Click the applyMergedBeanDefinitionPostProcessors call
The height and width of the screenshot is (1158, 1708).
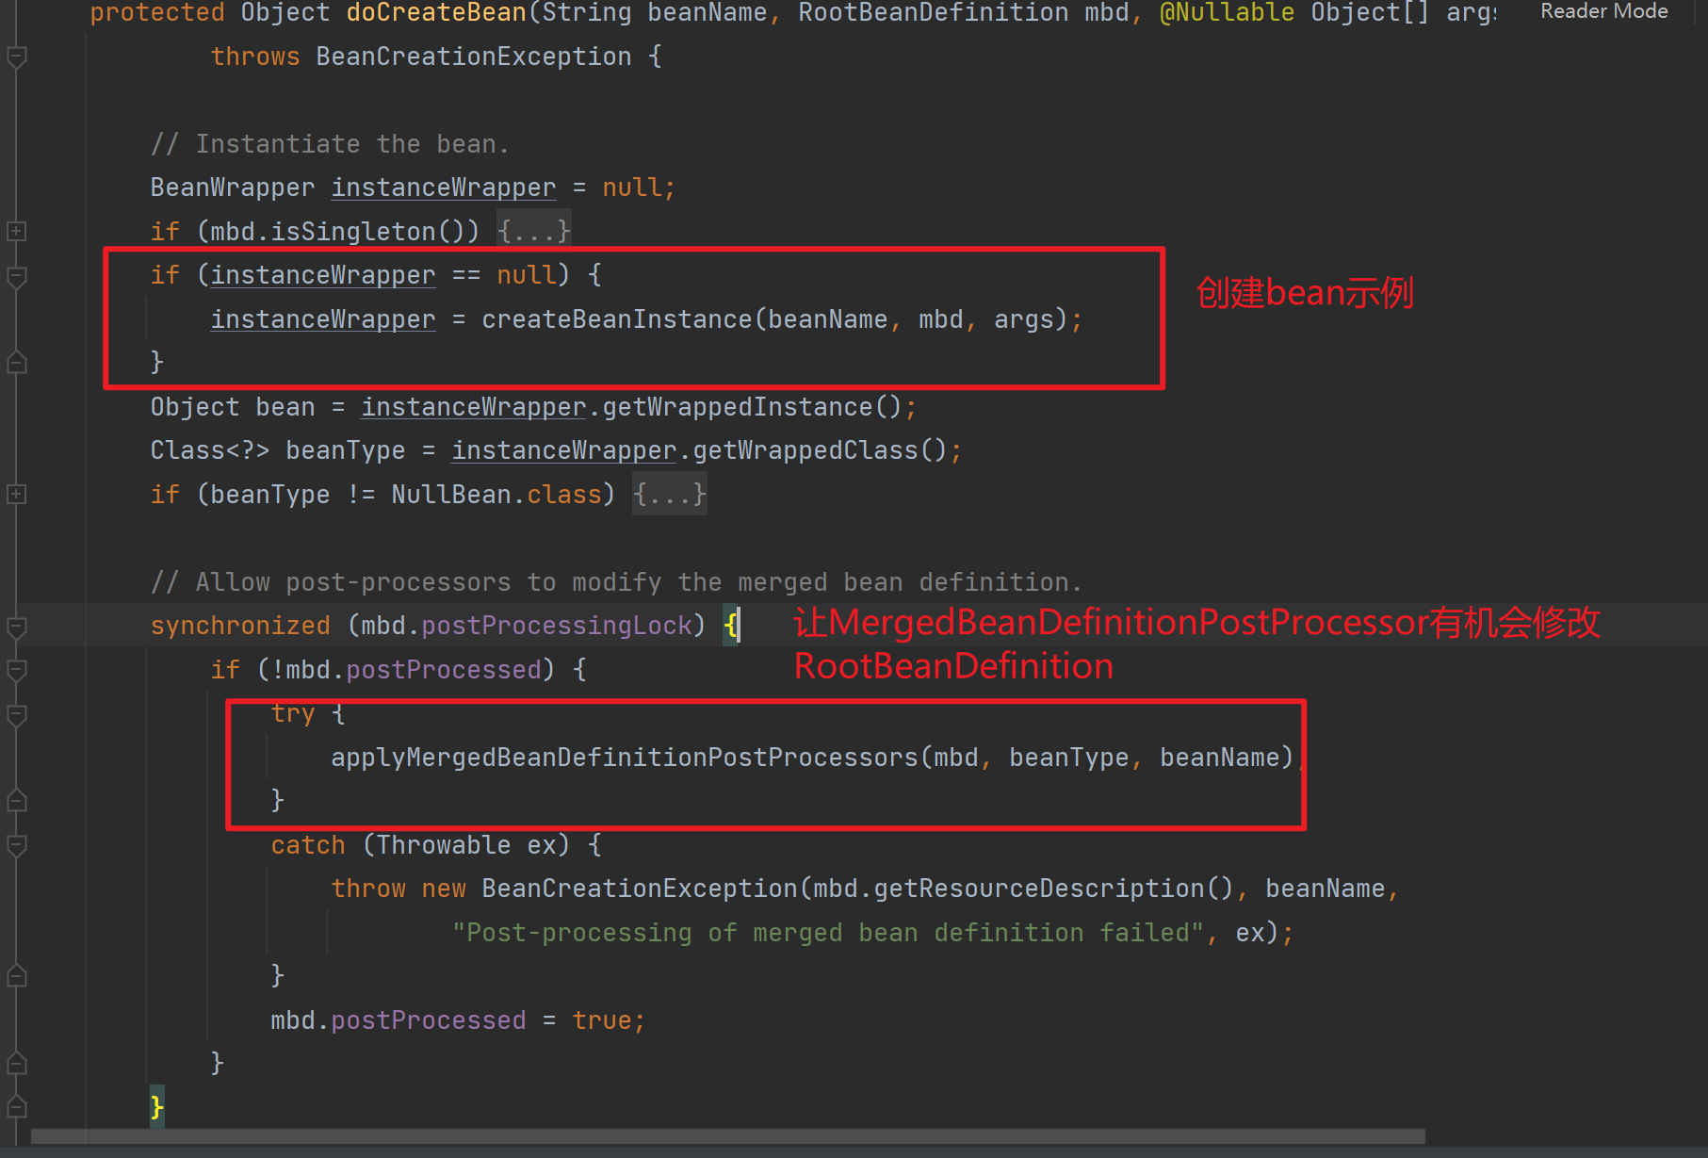[625, 758]
